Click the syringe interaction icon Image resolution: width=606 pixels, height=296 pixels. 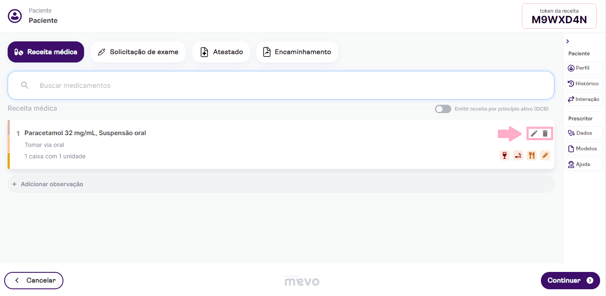pyautogui.click(x=545, y=155)
